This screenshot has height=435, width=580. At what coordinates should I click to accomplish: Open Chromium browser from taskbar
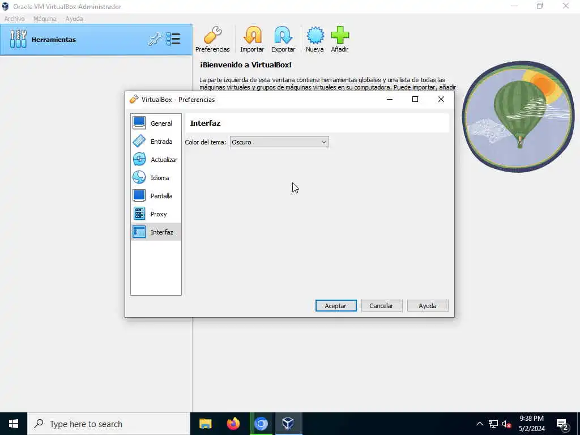(x=261, y=424)
